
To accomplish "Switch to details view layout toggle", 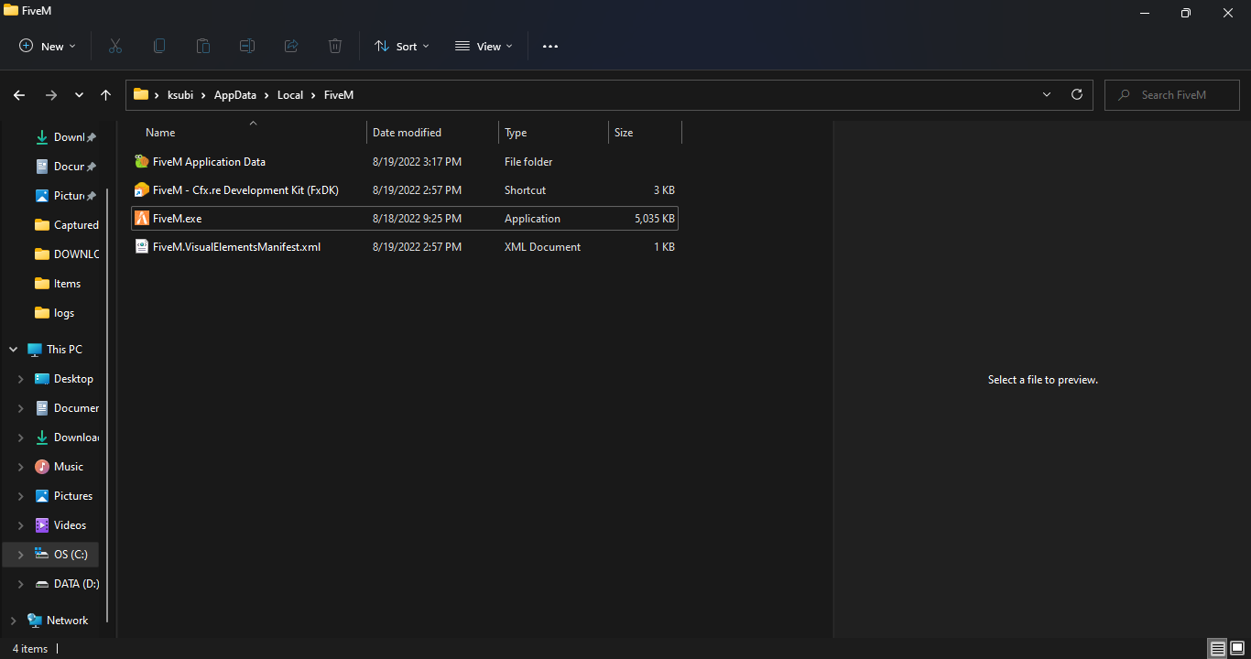I will click(x=1217, y=649).
